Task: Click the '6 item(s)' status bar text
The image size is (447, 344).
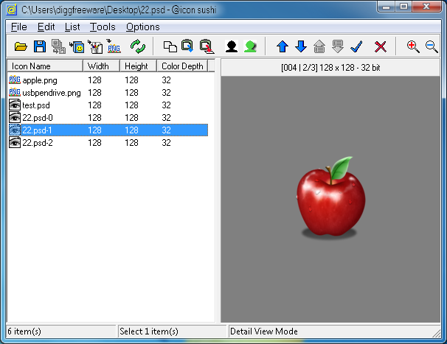Action: tap(24, 331)
